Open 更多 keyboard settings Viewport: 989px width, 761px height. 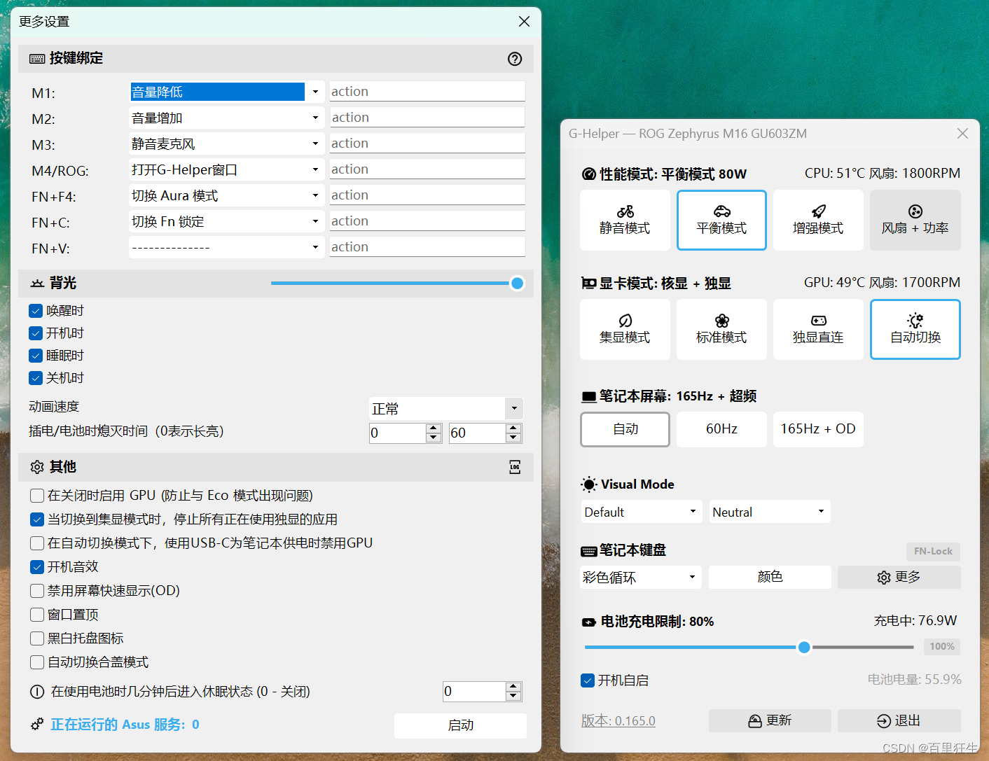[x=899, y=577]
